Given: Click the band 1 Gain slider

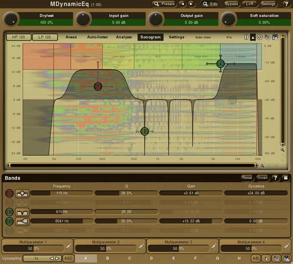Looking at the screenshot, I should point(189,193).
